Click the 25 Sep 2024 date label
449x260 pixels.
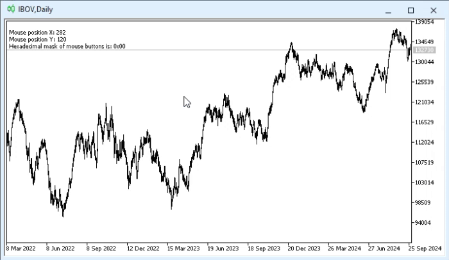click(x=425, y=248)
